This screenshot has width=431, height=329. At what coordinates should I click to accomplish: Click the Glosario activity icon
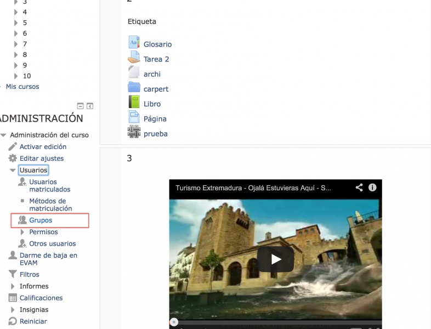pos(134,43)
